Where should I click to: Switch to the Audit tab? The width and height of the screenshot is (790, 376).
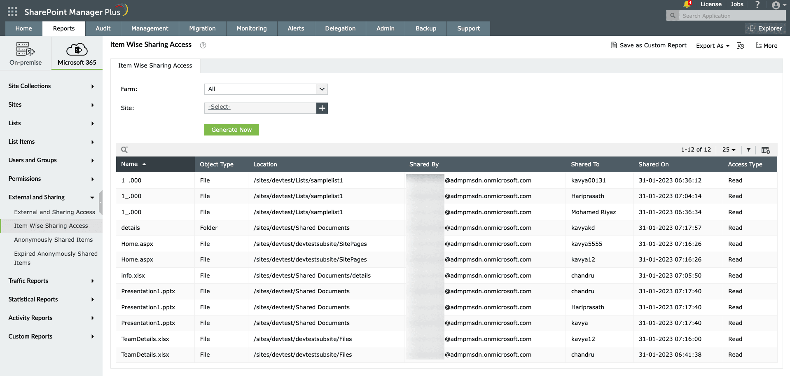[103, 28]
